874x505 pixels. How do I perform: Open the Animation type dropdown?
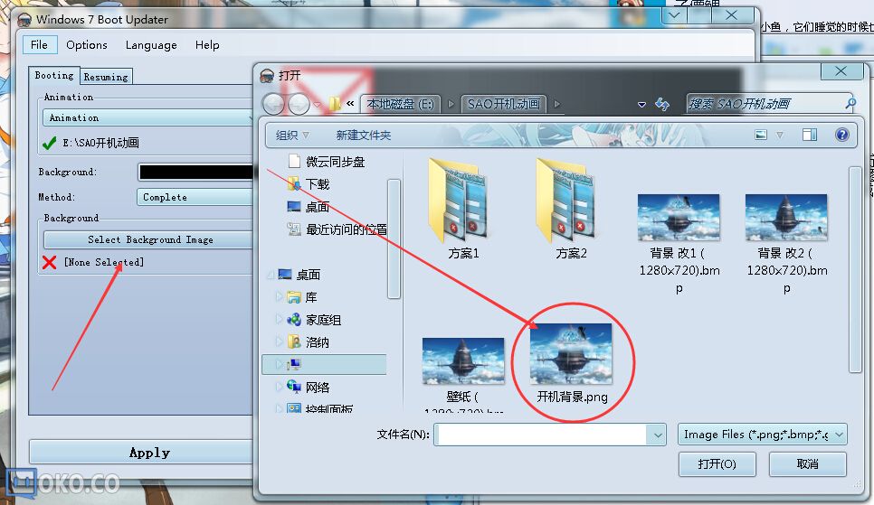(148, 117)
